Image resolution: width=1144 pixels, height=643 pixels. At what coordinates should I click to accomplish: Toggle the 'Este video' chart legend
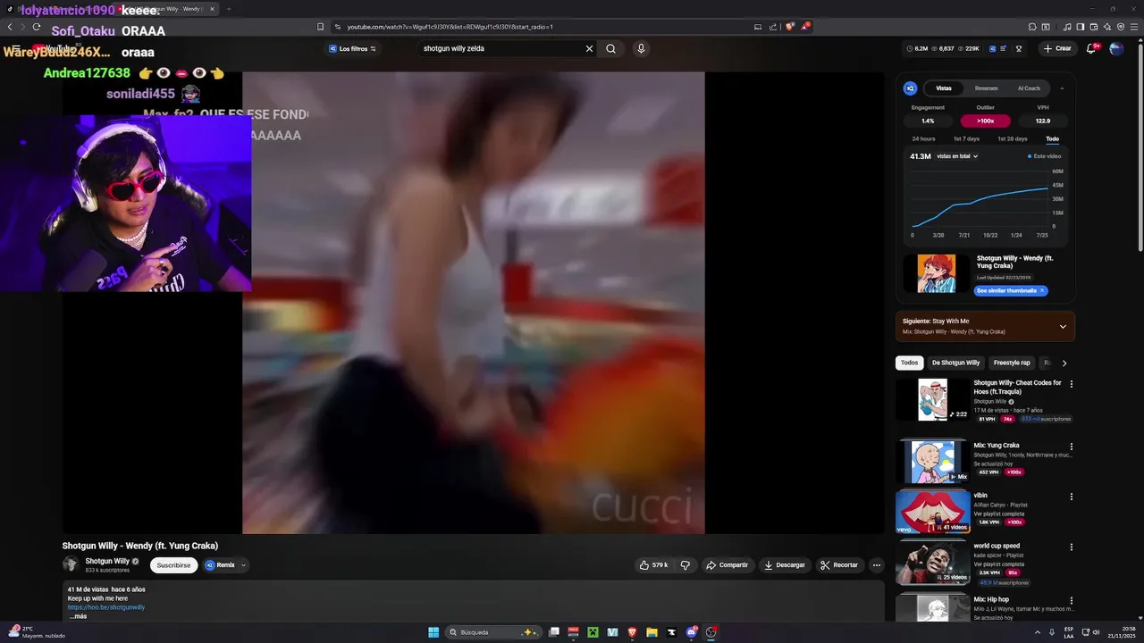pyautogui.click(x=1045, y=156)
